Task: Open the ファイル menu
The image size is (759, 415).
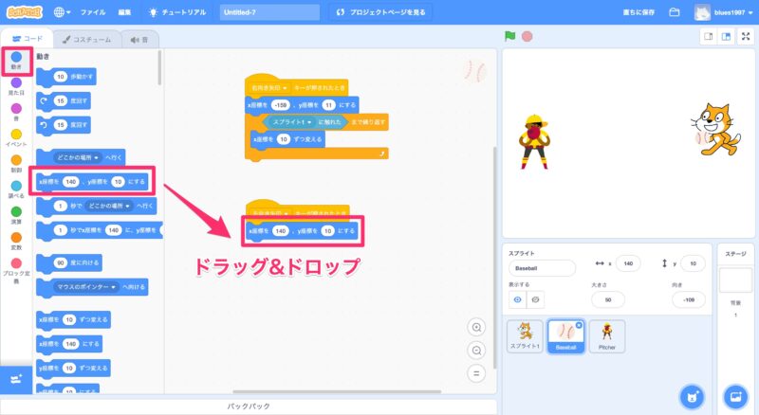Action: click(93, 12)
